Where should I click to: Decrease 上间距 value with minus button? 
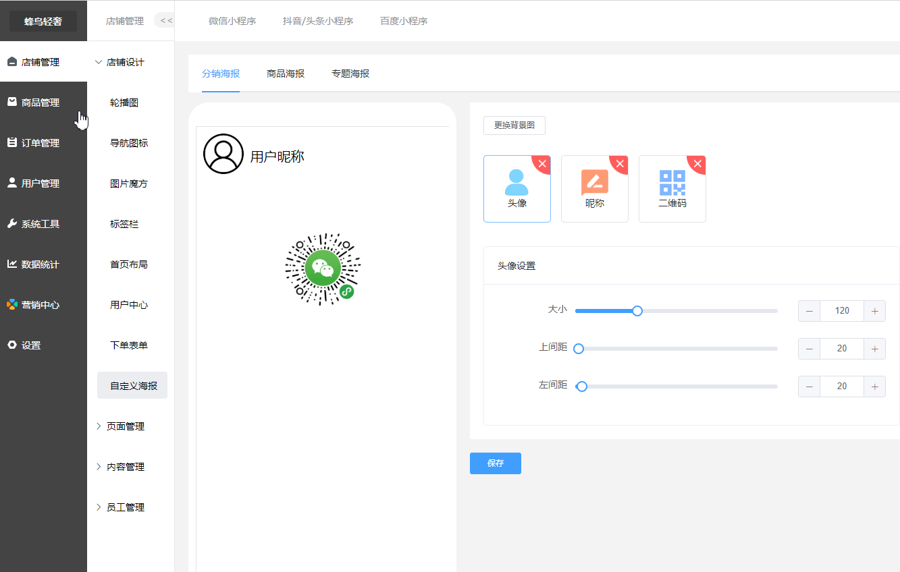(809, 349)
